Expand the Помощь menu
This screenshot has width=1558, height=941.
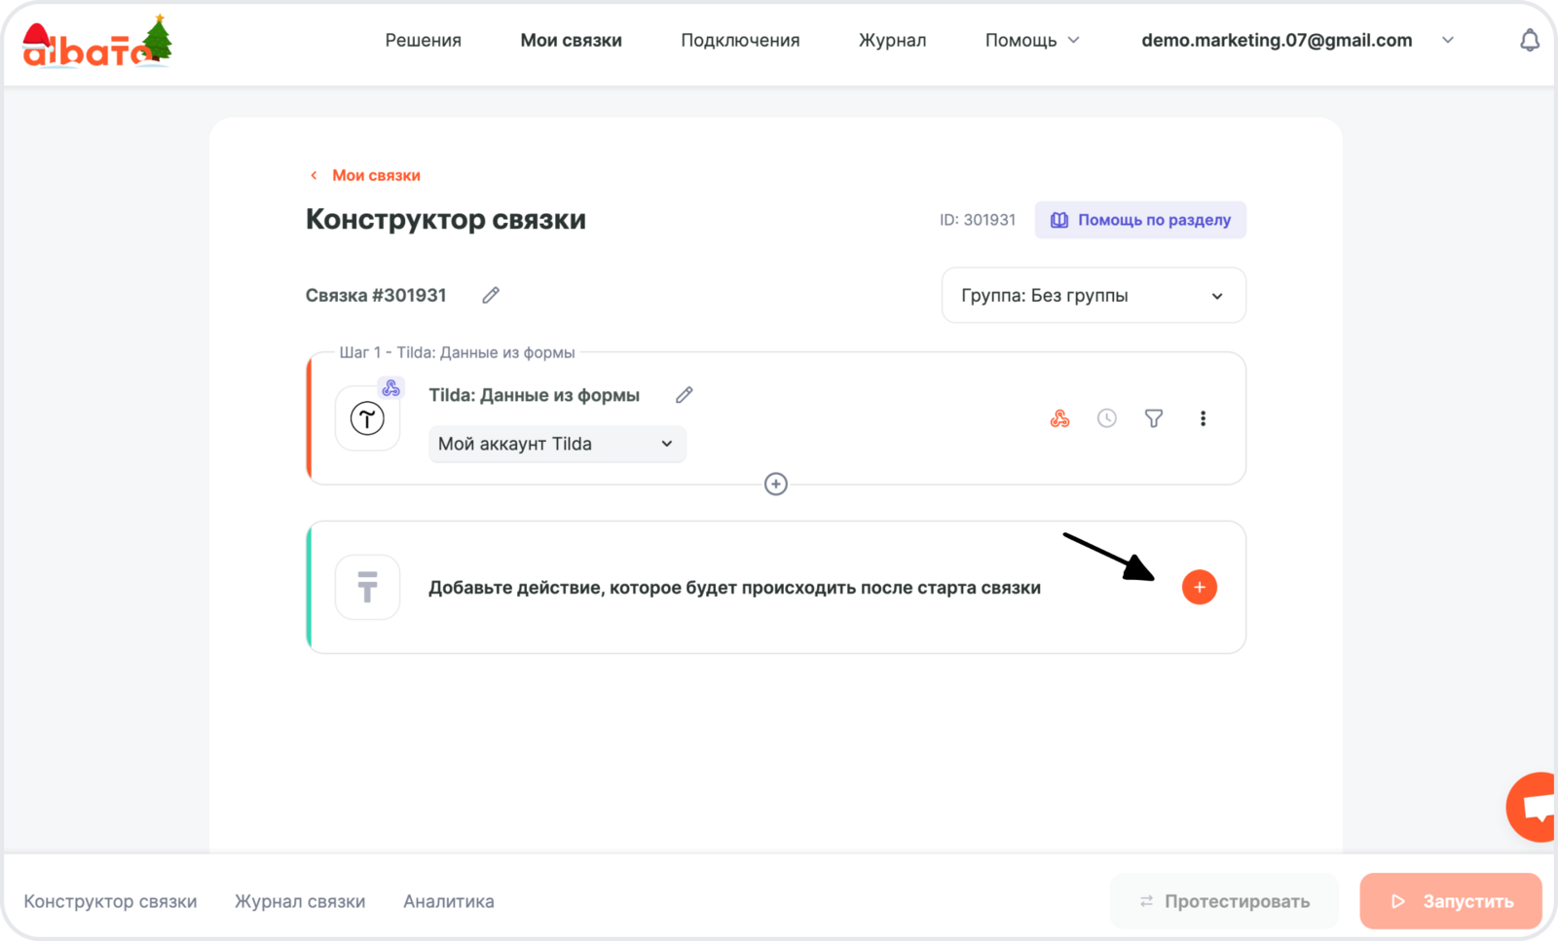pos(1031,40)
